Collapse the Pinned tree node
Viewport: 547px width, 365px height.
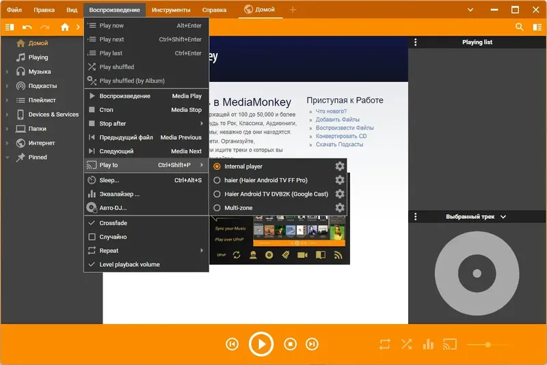pos(7,158)
